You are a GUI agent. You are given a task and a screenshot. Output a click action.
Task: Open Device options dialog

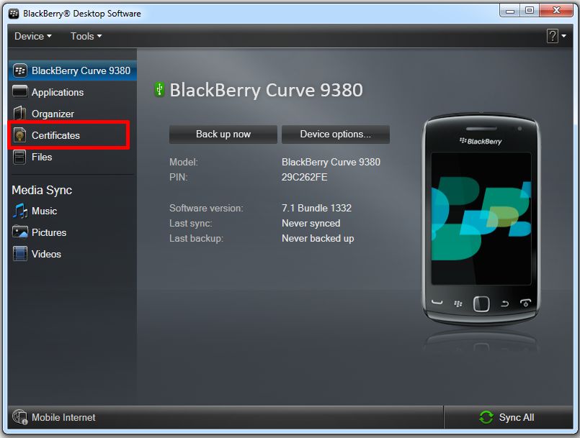336,134
